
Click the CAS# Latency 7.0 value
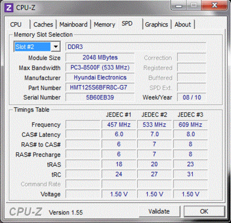click(154, 135)
